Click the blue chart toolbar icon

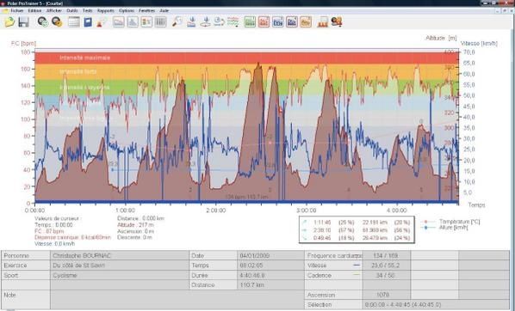pyautogui.click(x=278, y=22)
